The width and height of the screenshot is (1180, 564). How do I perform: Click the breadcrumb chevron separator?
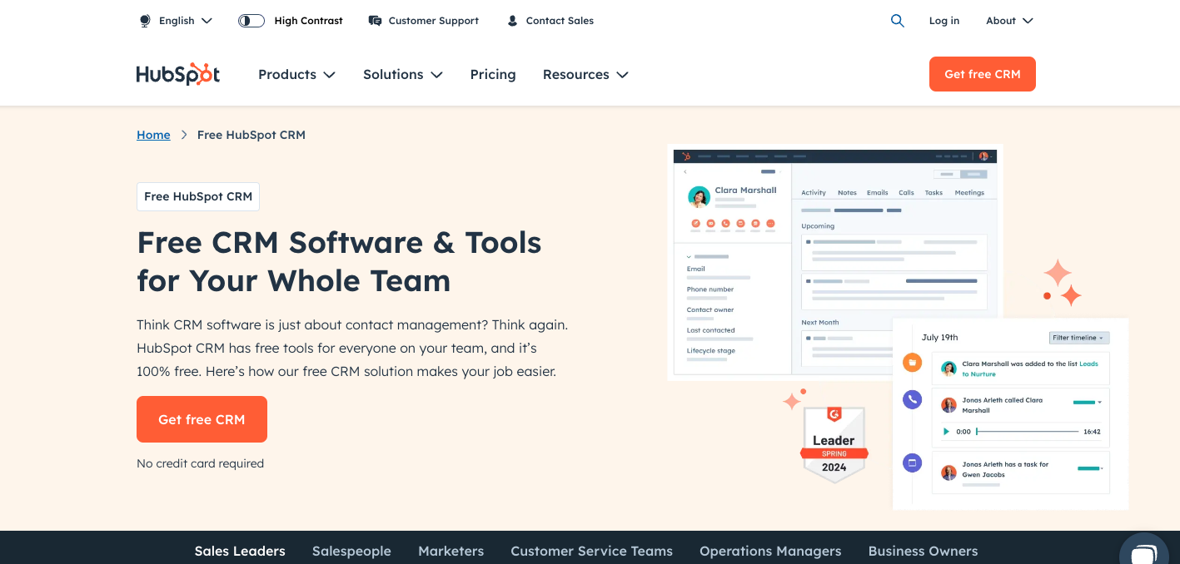(x=184, y=135)
